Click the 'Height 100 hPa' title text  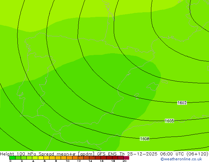tap(18, 154)
